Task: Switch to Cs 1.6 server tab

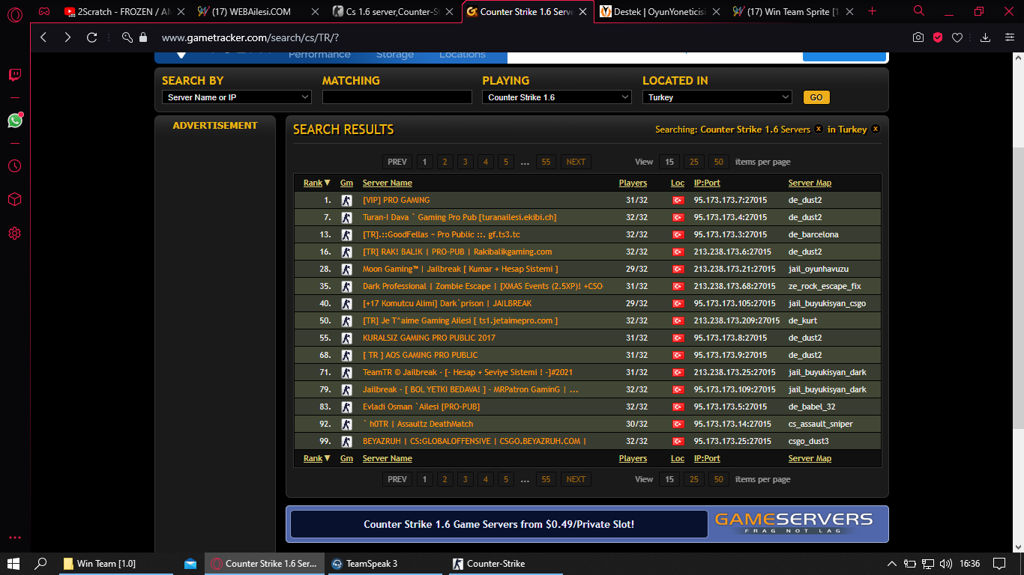Action: click(x=393, y=11)
